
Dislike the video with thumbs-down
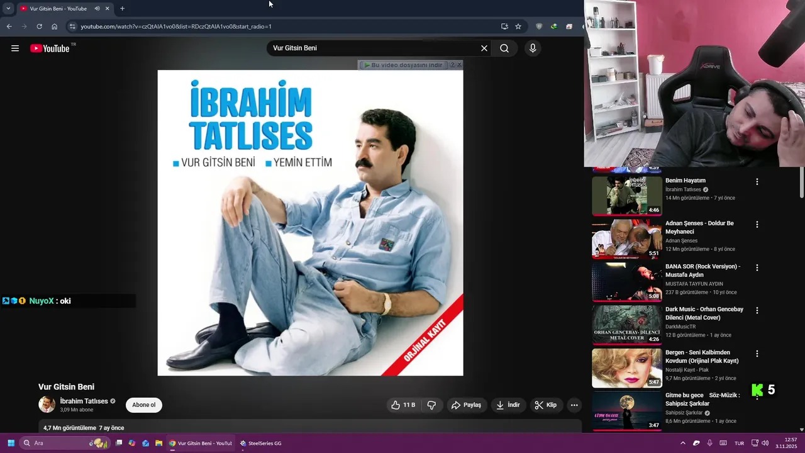[431, 405]
